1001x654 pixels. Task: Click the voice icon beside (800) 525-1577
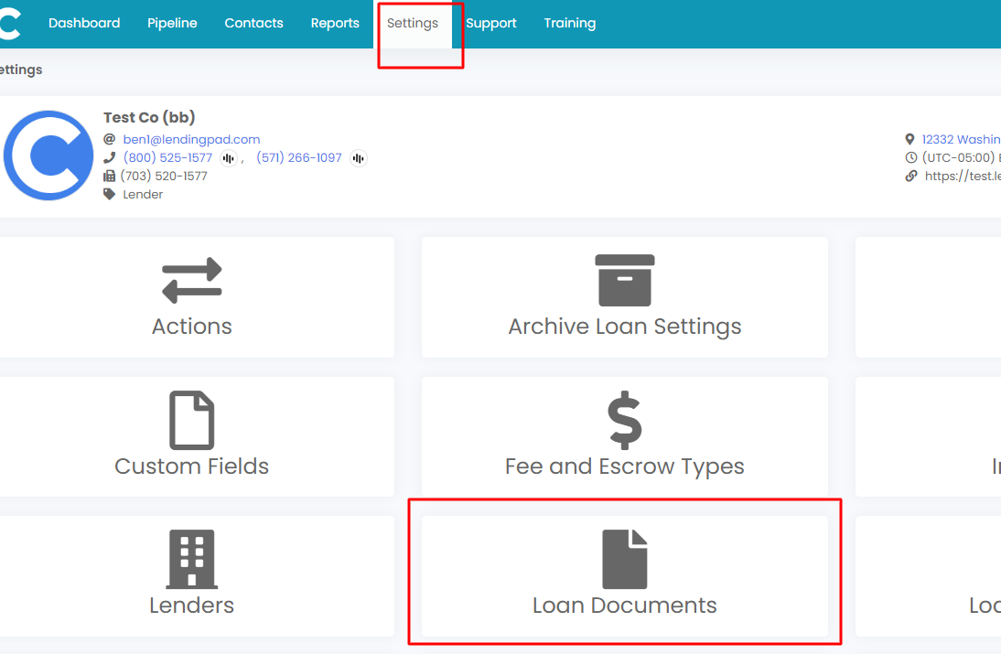[x=228, y=157]
